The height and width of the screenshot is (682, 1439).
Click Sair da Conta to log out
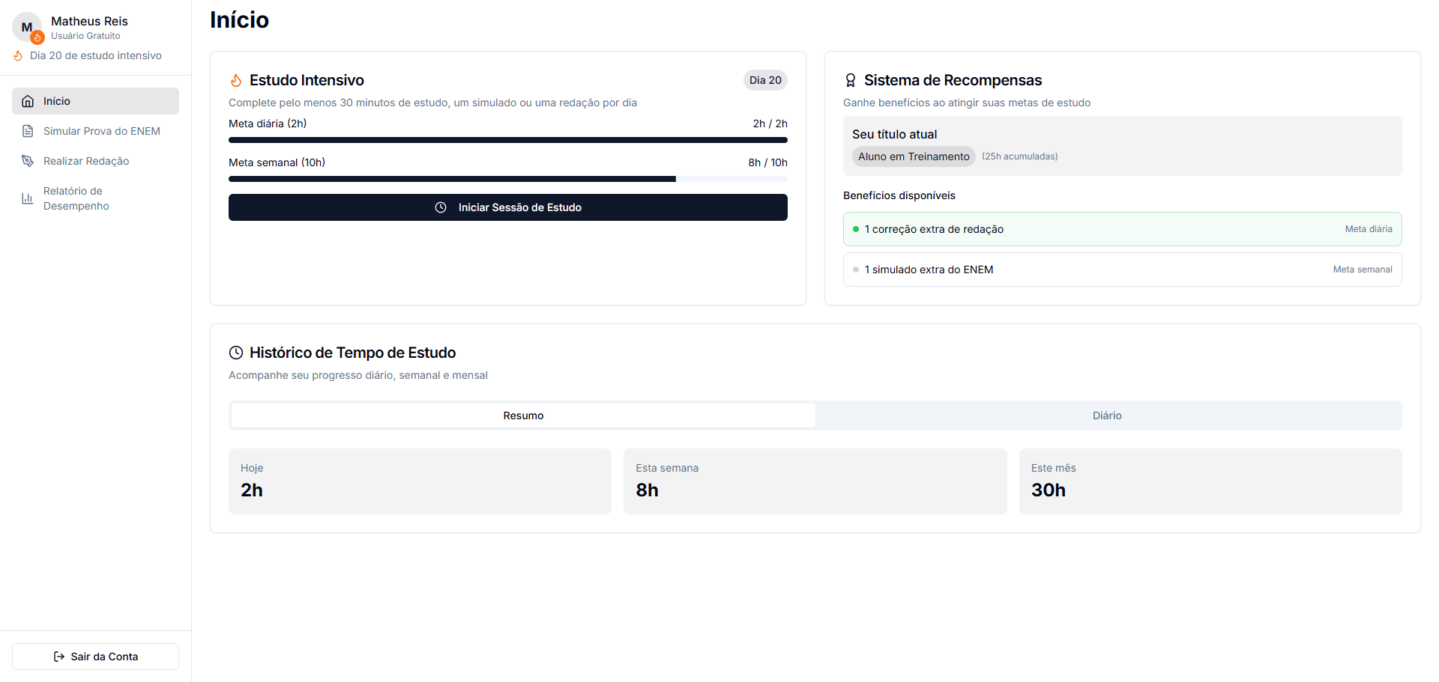[x=95, y=657]
